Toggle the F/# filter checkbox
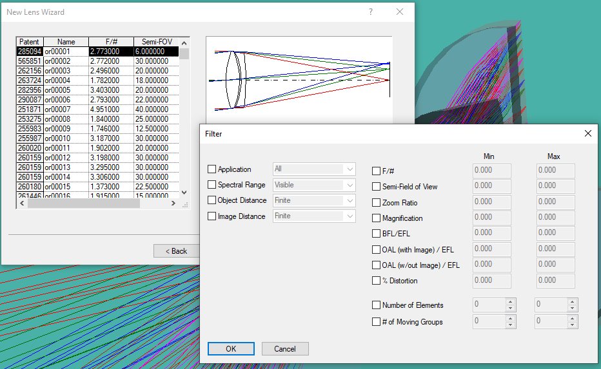This screenshot has width=601, height=369. 377,171
